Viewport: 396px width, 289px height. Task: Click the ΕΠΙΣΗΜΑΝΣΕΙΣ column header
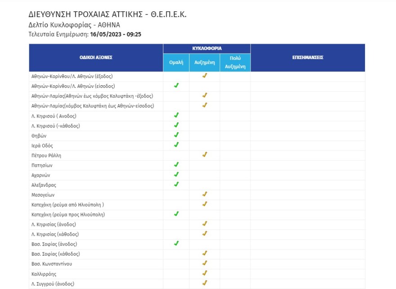coord(308,58)
